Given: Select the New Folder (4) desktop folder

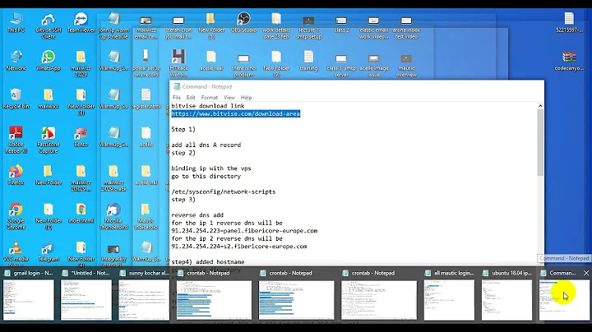Looking at the screenshot, I should point(81,254).
